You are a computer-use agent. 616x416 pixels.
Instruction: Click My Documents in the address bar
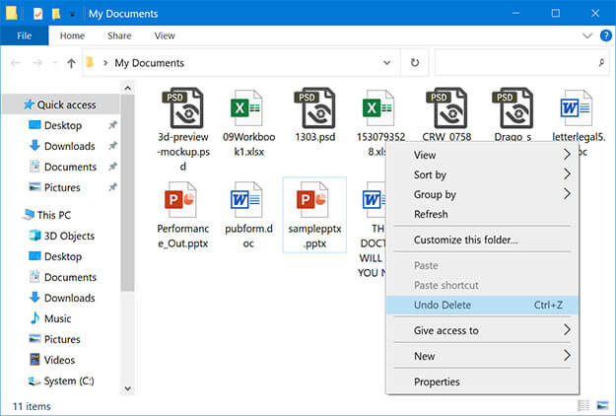coord(149,63)
